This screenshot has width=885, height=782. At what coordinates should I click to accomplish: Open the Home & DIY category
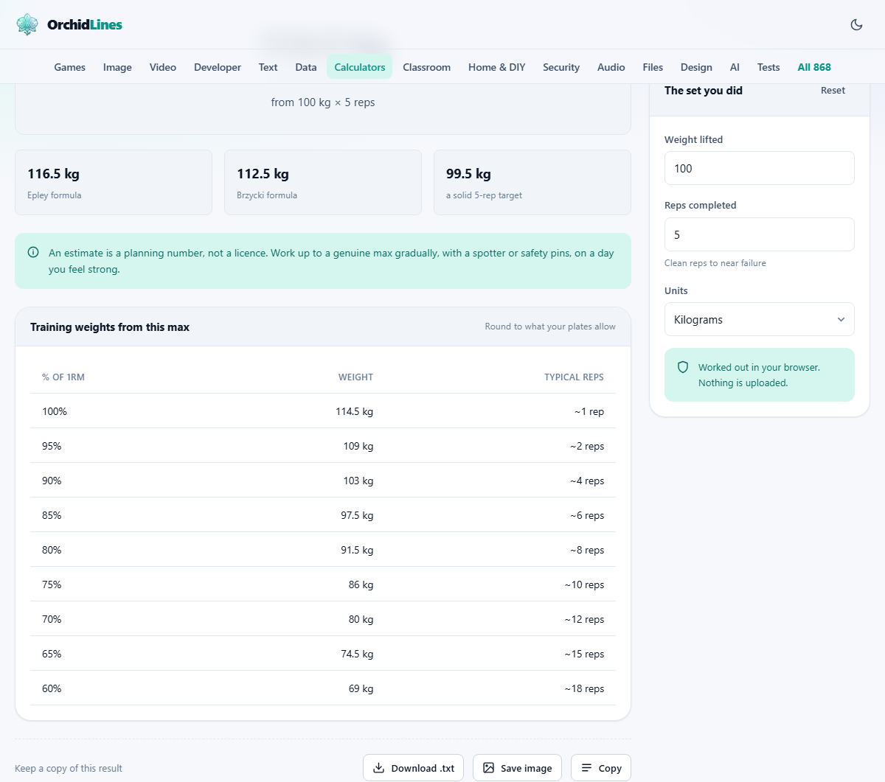(x=497, y=67)
